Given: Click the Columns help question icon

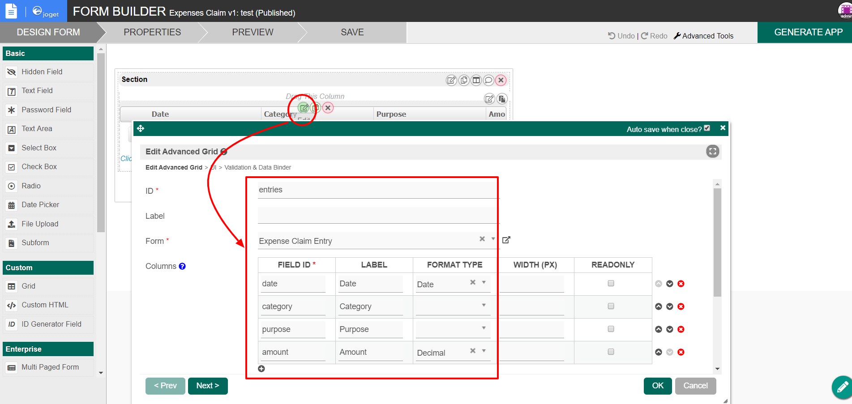Looking at the screenshot, I should [x=182, y=266].
